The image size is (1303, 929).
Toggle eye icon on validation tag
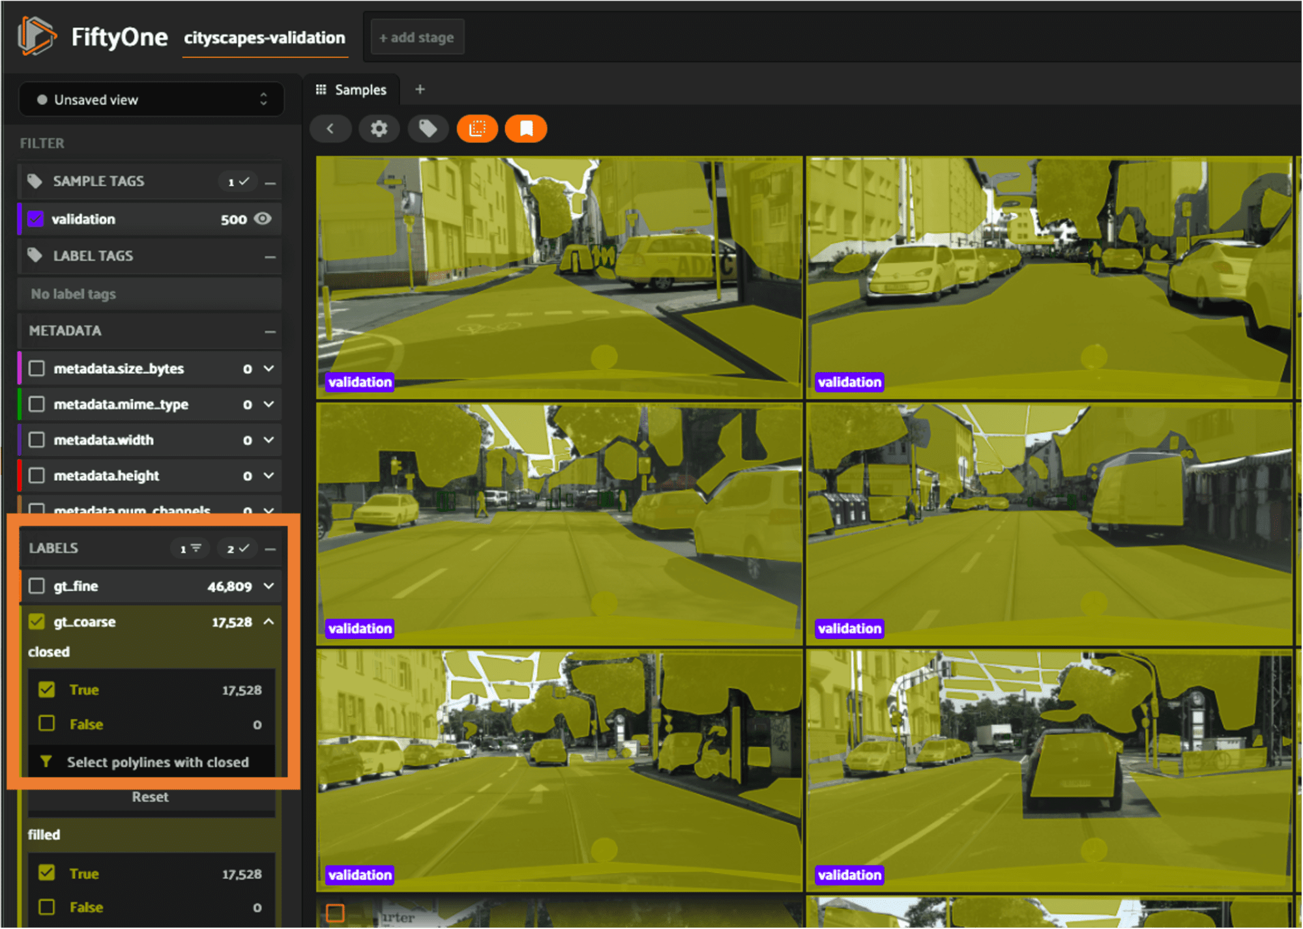coord(263,219)
